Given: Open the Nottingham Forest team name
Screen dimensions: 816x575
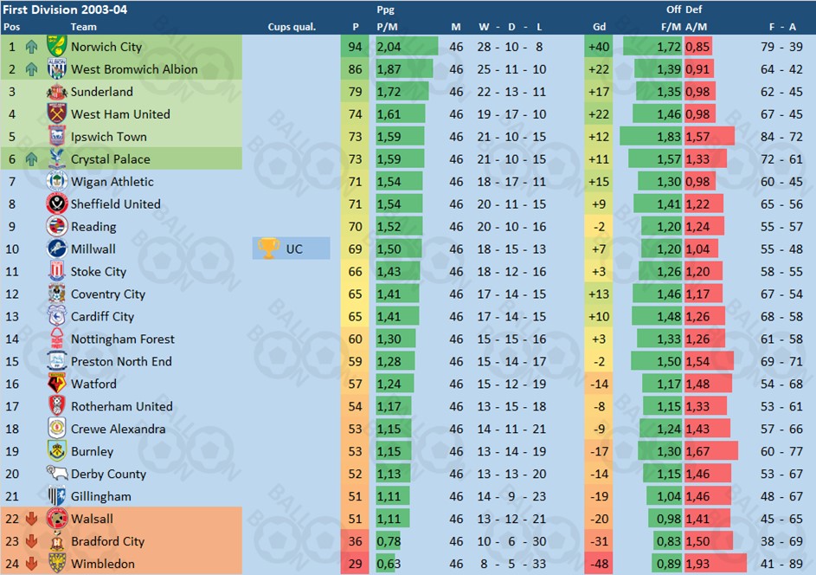Looking at the screenshot, I should 123,339.
